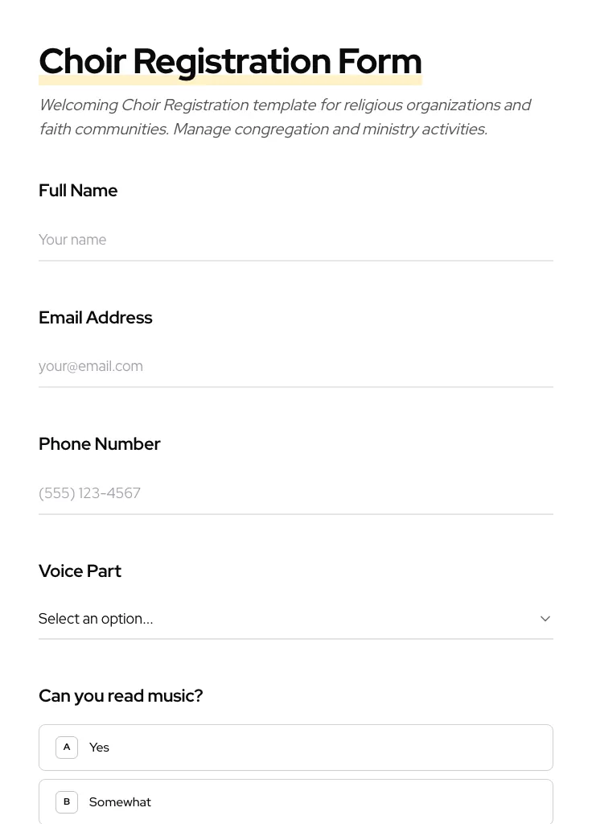
Task: Click the italic form description text
Action: [x=285, y=117]
